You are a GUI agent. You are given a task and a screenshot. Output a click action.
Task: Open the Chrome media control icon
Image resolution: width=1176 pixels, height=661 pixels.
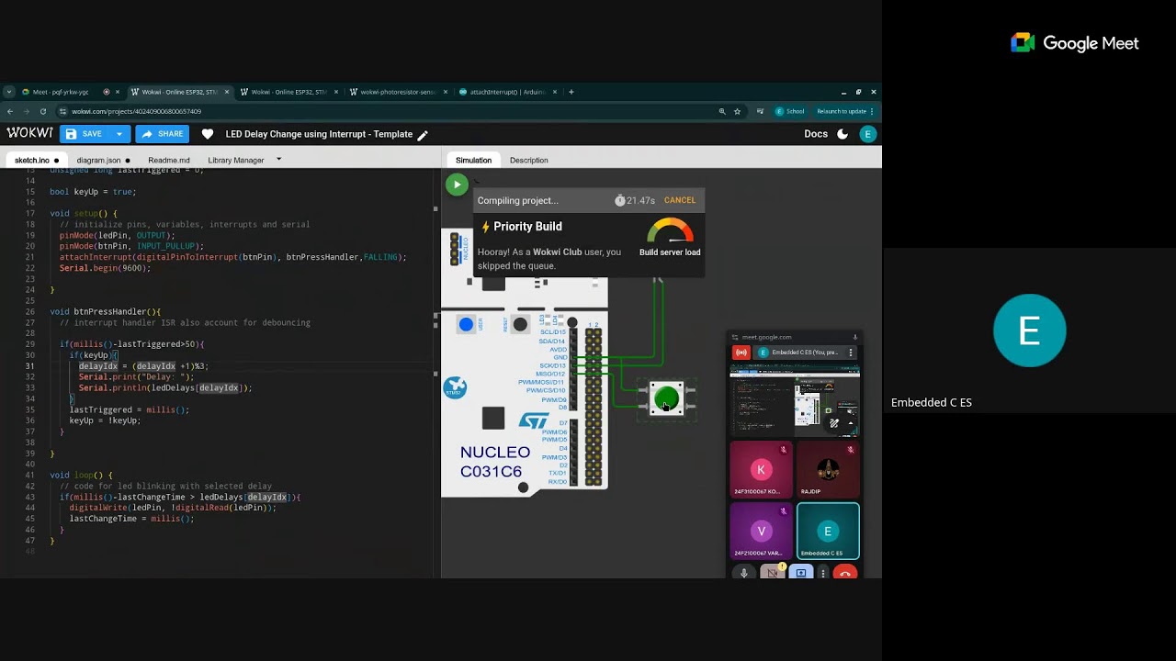click(x=760, y=111)
